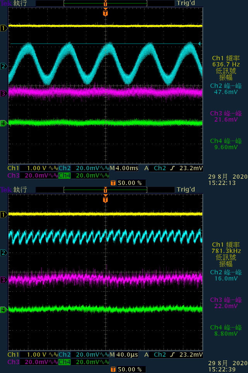Click the magenta channel 3 ground marker in the 40.0µs capture
248x373 pixels.
(x=3, y=280)
